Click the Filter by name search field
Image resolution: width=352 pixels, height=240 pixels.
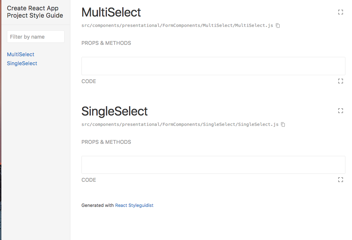point(36,36)
